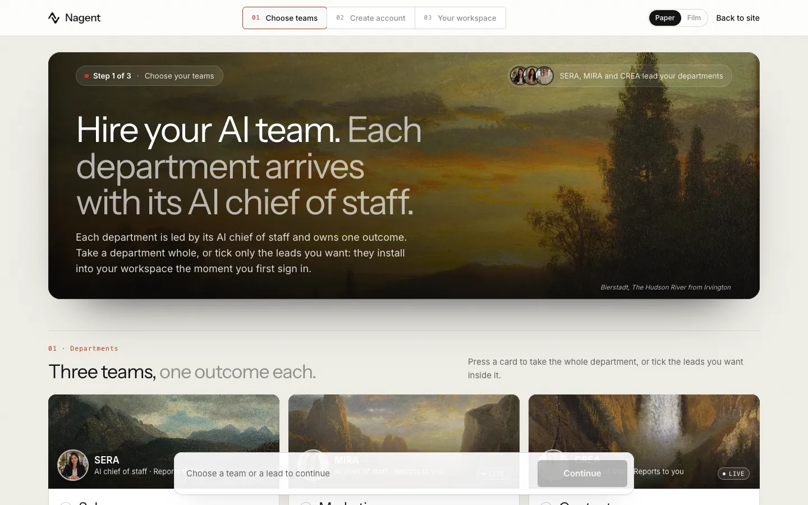
Task: Click the "Bierstadt, The Hudson River from Irvington" caption
Action: (x=665, y=287)
